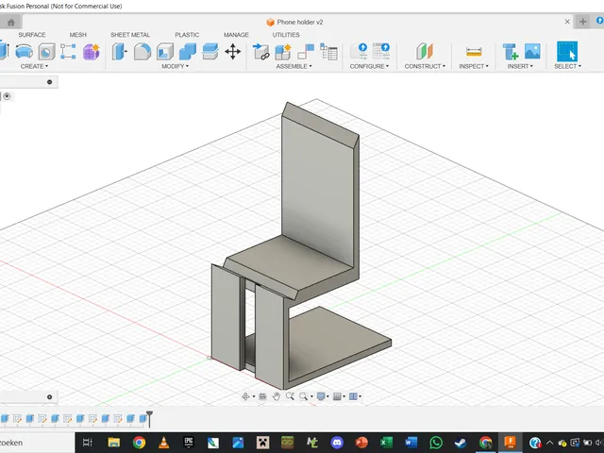Viewport: 604px width, 453px height.
Task: Click the Hole tool icon
Action: [x=46, y=52]
